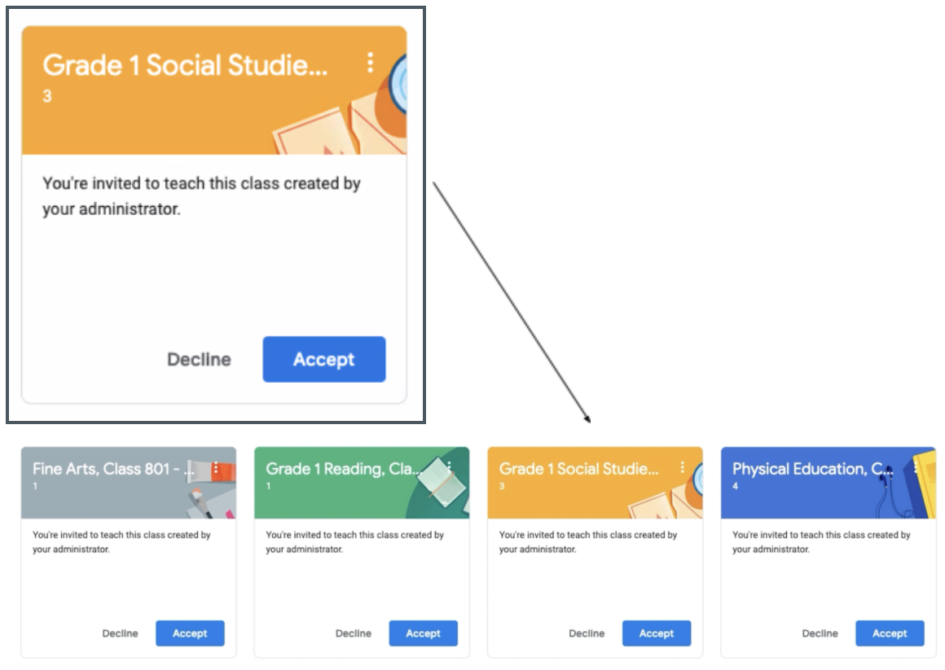Accept the Grade 1 Reading invitation

tap(424, 633)
